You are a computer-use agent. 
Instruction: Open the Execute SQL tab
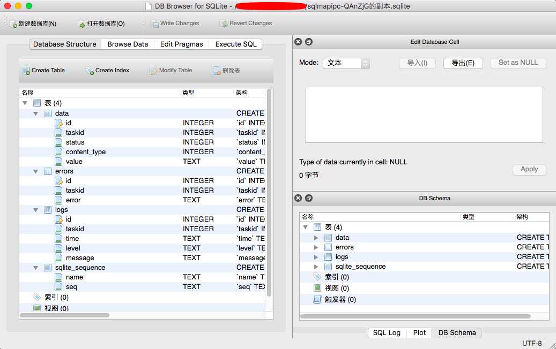tap(236, 44)
